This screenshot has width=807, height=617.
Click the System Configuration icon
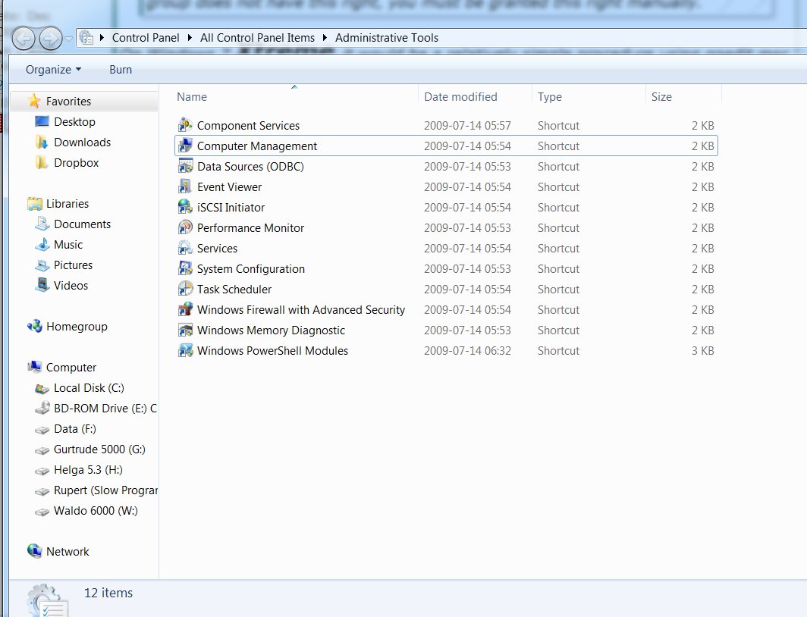185,269
